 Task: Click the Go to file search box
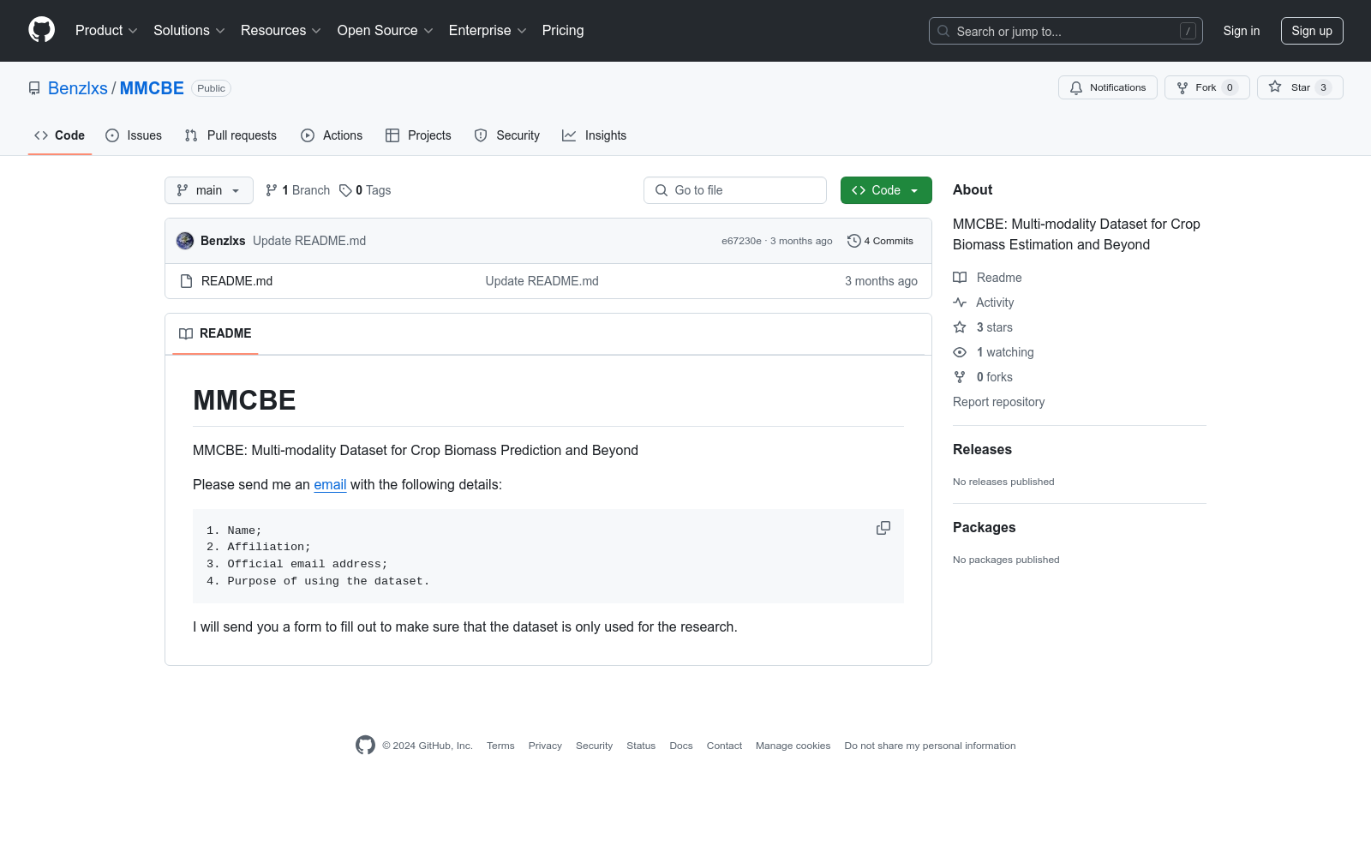[x=735, y=190]
